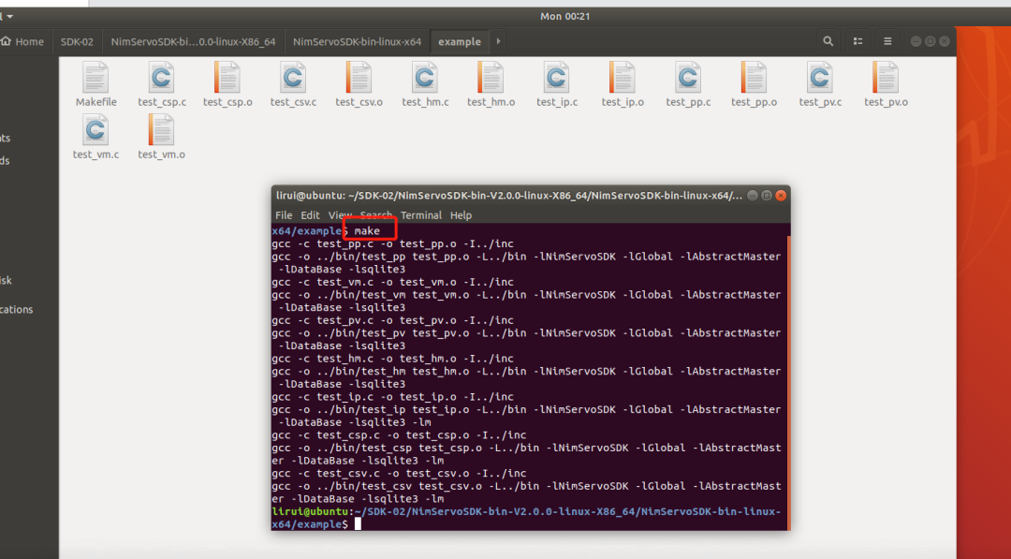This screenshot has height=559, width=1011.
Task: Select the test_ip.c source file
Action: [x=556, y=84]
